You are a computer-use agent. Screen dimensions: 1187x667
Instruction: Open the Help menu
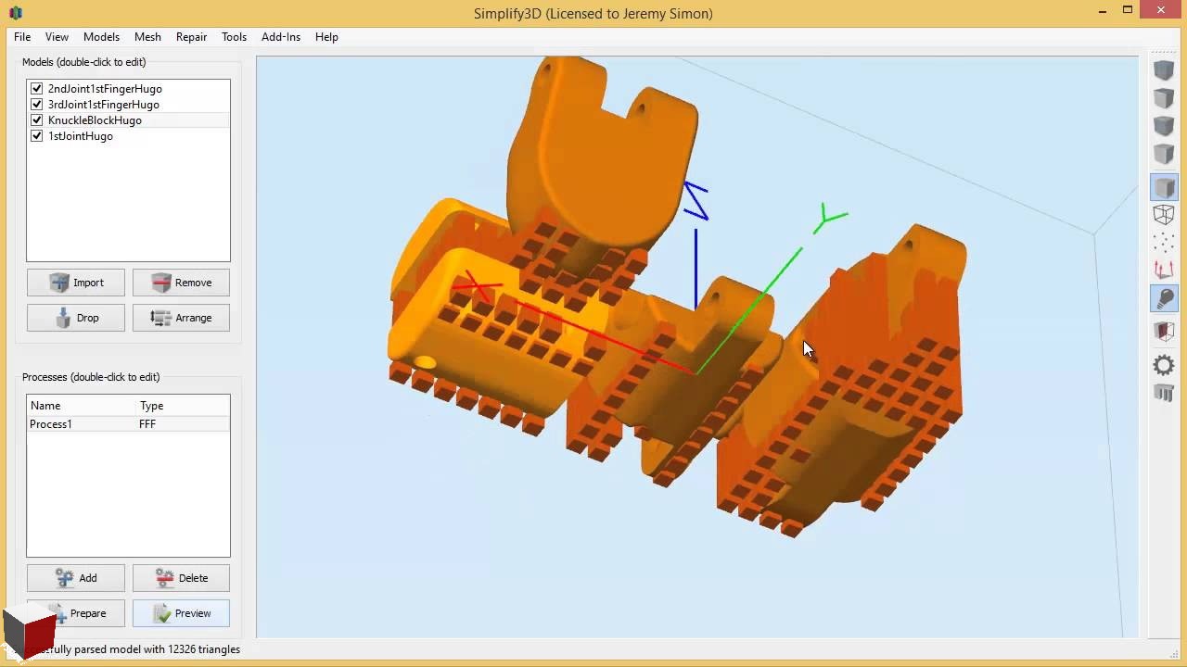tap(326, 37)
